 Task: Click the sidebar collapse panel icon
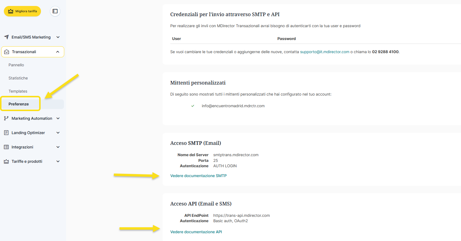point(55,11)
